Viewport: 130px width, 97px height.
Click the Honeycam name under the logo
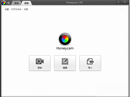pyautogui.click(x=65, y=48)
